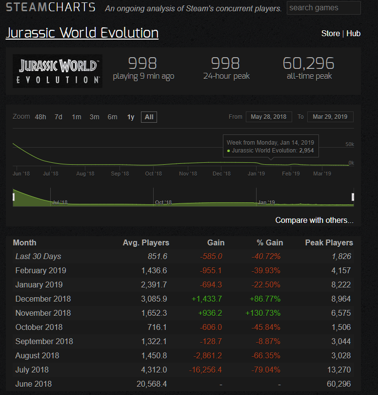Set chart zoom to 1y
The width and height of the screenshot is (378, 395).
click(131, 117)
